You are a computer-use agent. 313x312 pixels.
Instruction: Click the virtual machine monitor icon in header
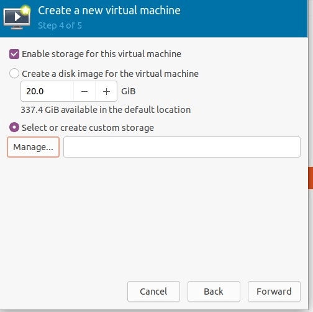pyautogui.click(x=17, y=17)
